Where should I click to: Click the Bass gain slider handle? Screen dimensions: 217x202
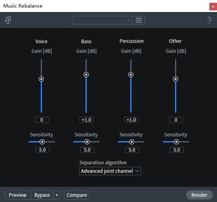(86, 75)
